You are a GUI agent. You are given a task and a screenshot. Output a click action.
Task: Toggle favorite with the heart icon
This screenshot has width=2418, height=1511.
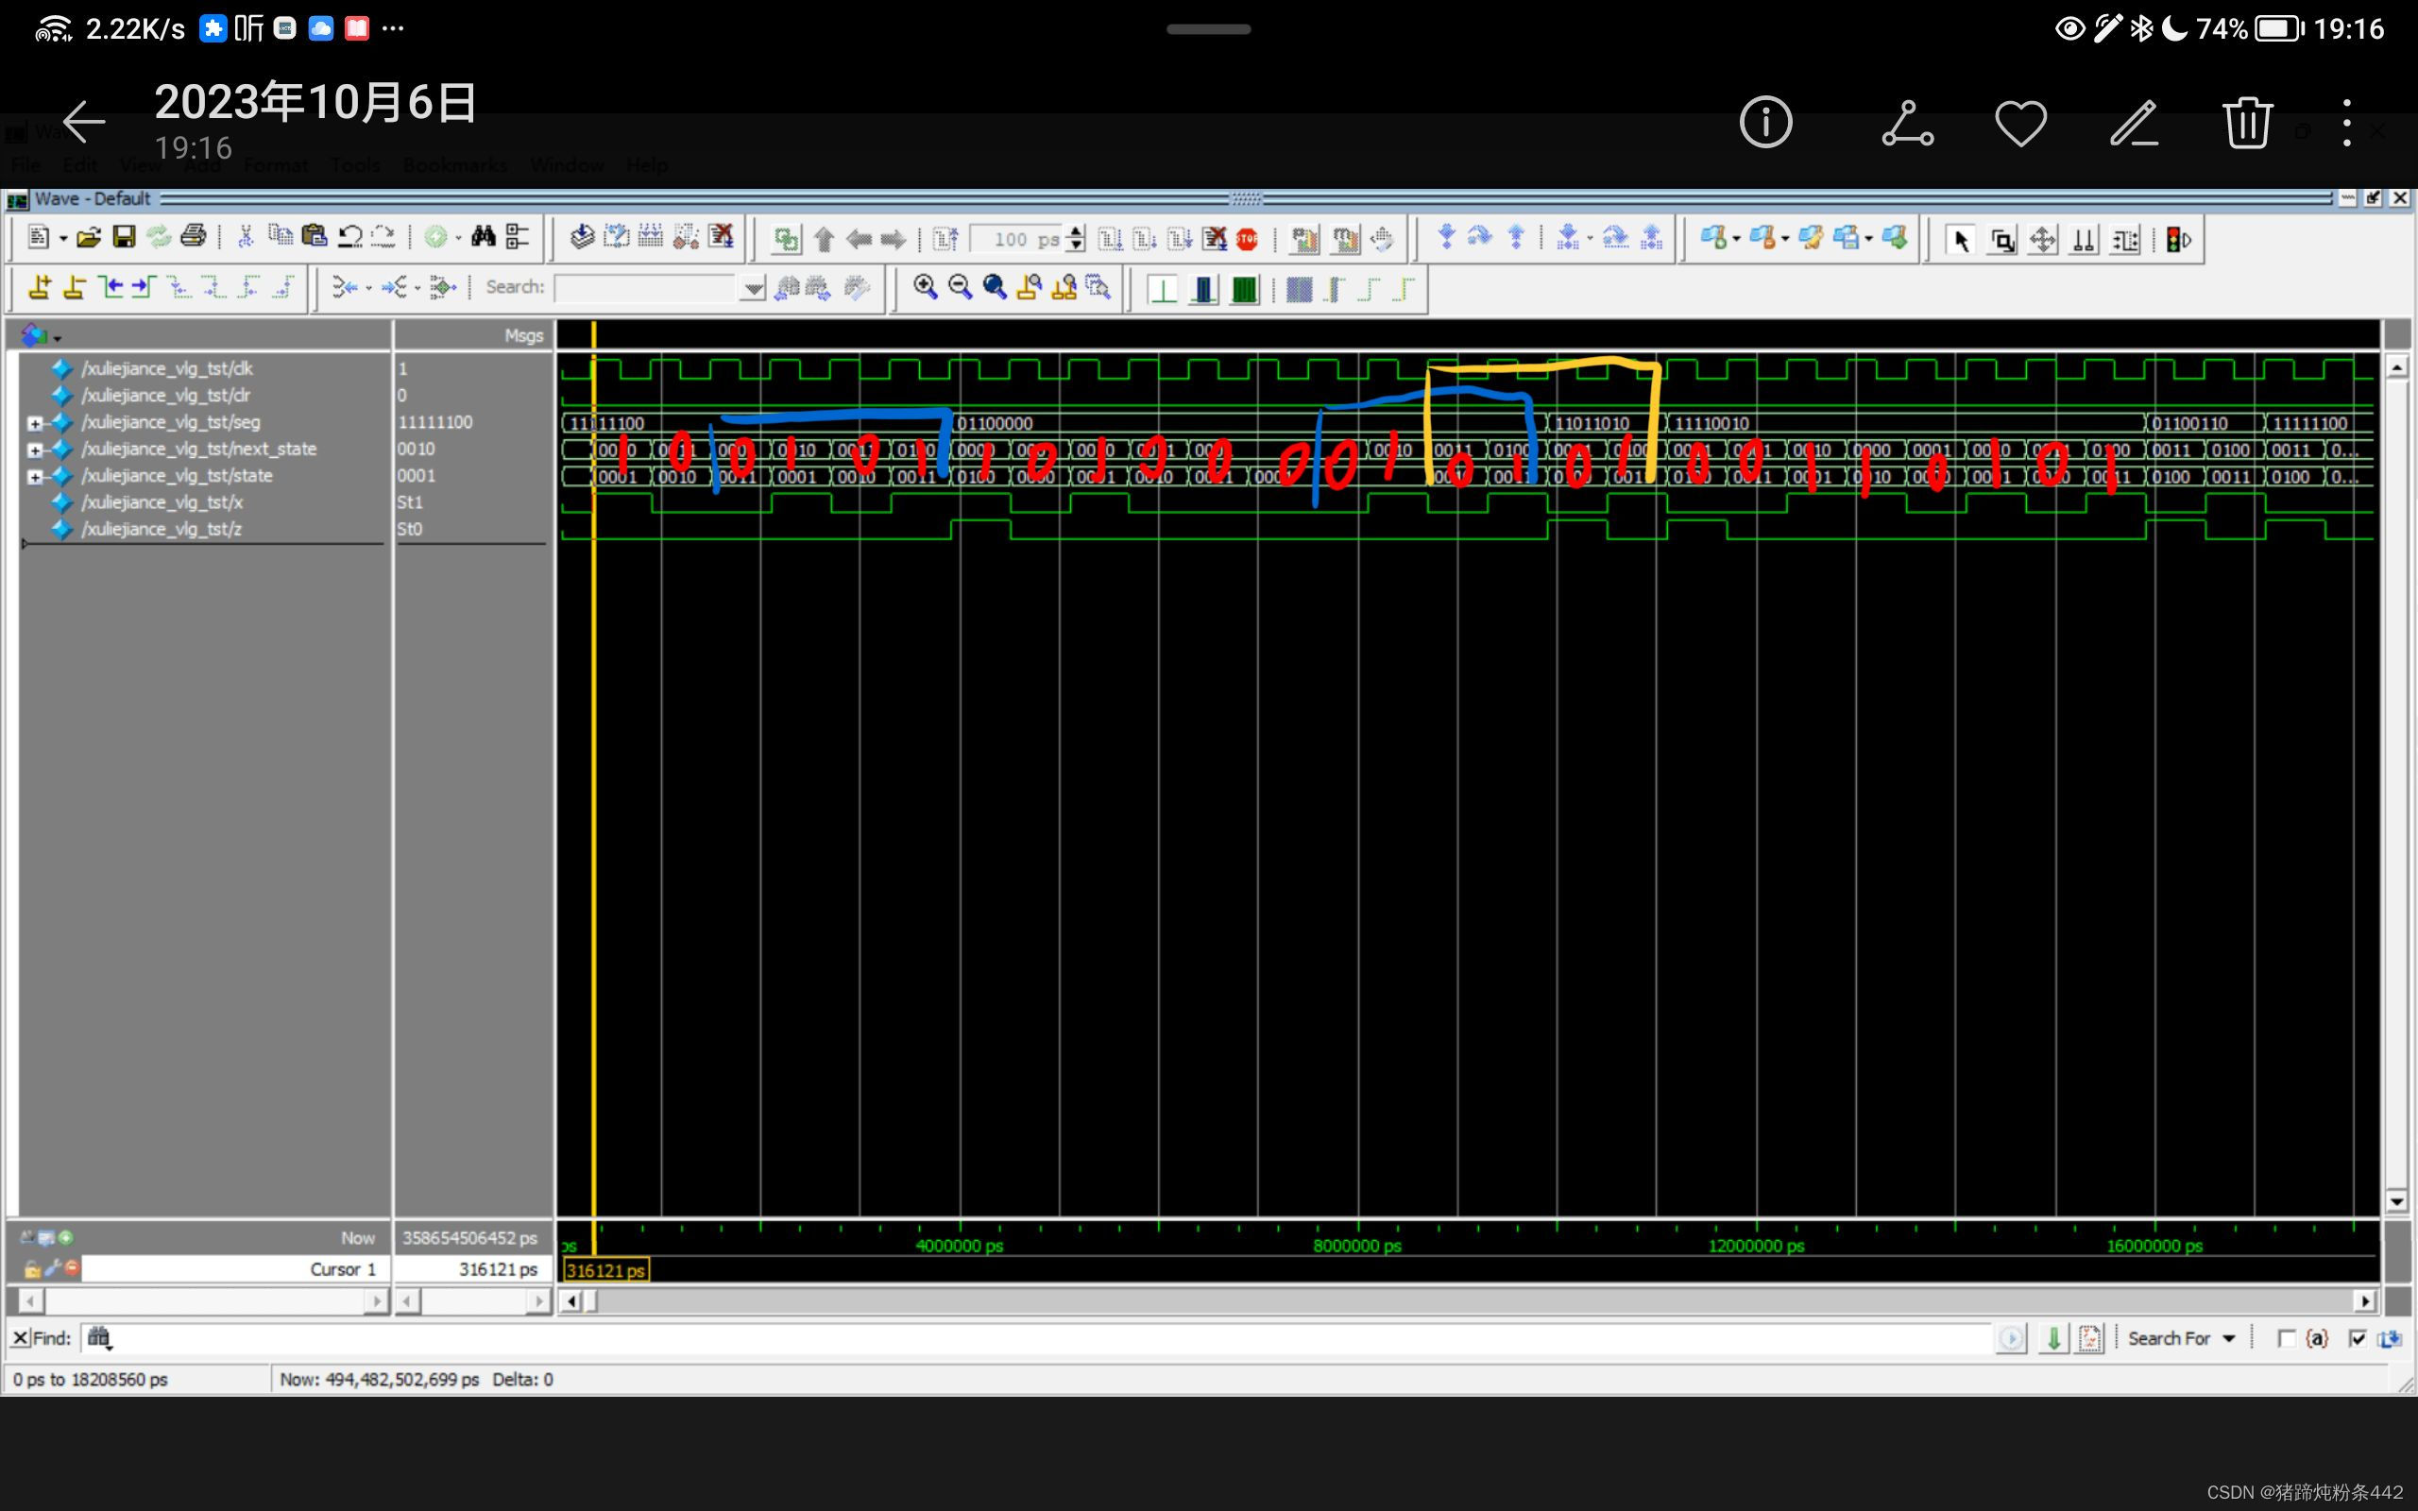click(x=2020, y=124)
